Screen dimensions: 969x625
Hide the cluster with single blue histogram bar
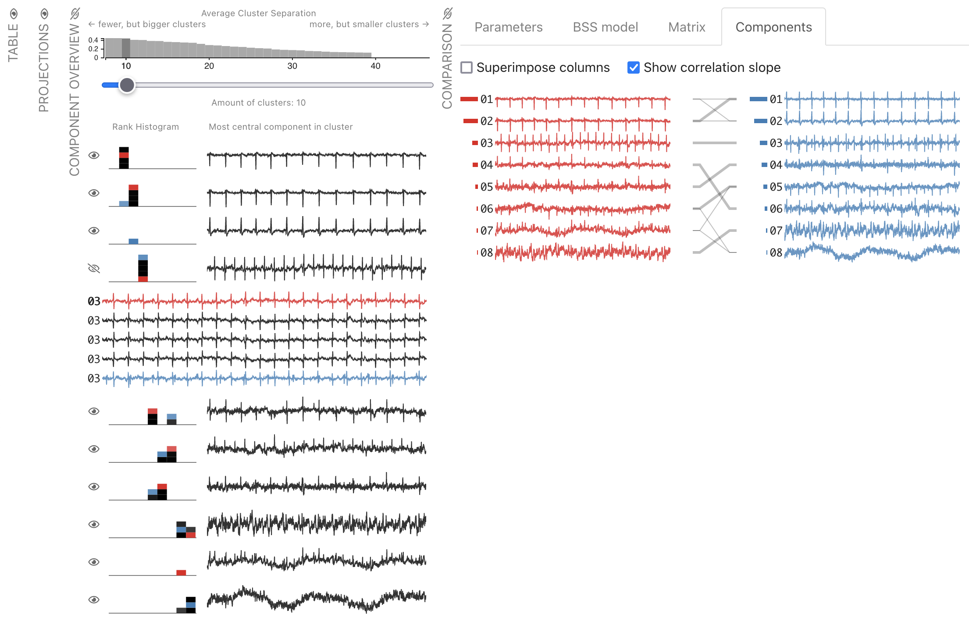[x=94, y=231]
